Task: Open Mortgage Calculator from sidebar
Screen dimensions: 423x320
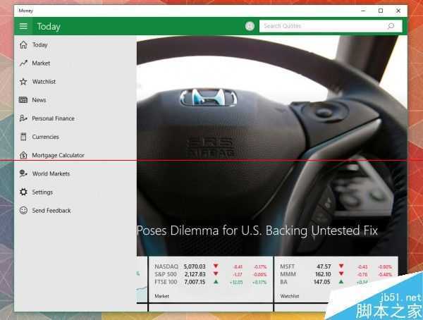Action: [75, 155]
